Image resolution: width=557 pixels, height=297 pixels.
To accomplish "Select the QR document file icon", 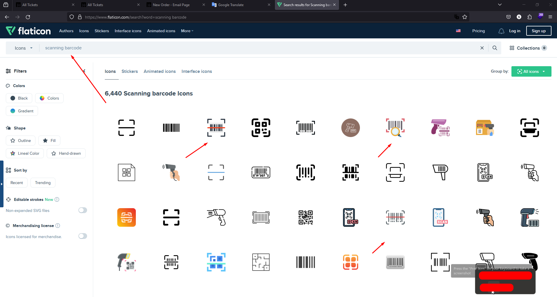I will [127, 172].
